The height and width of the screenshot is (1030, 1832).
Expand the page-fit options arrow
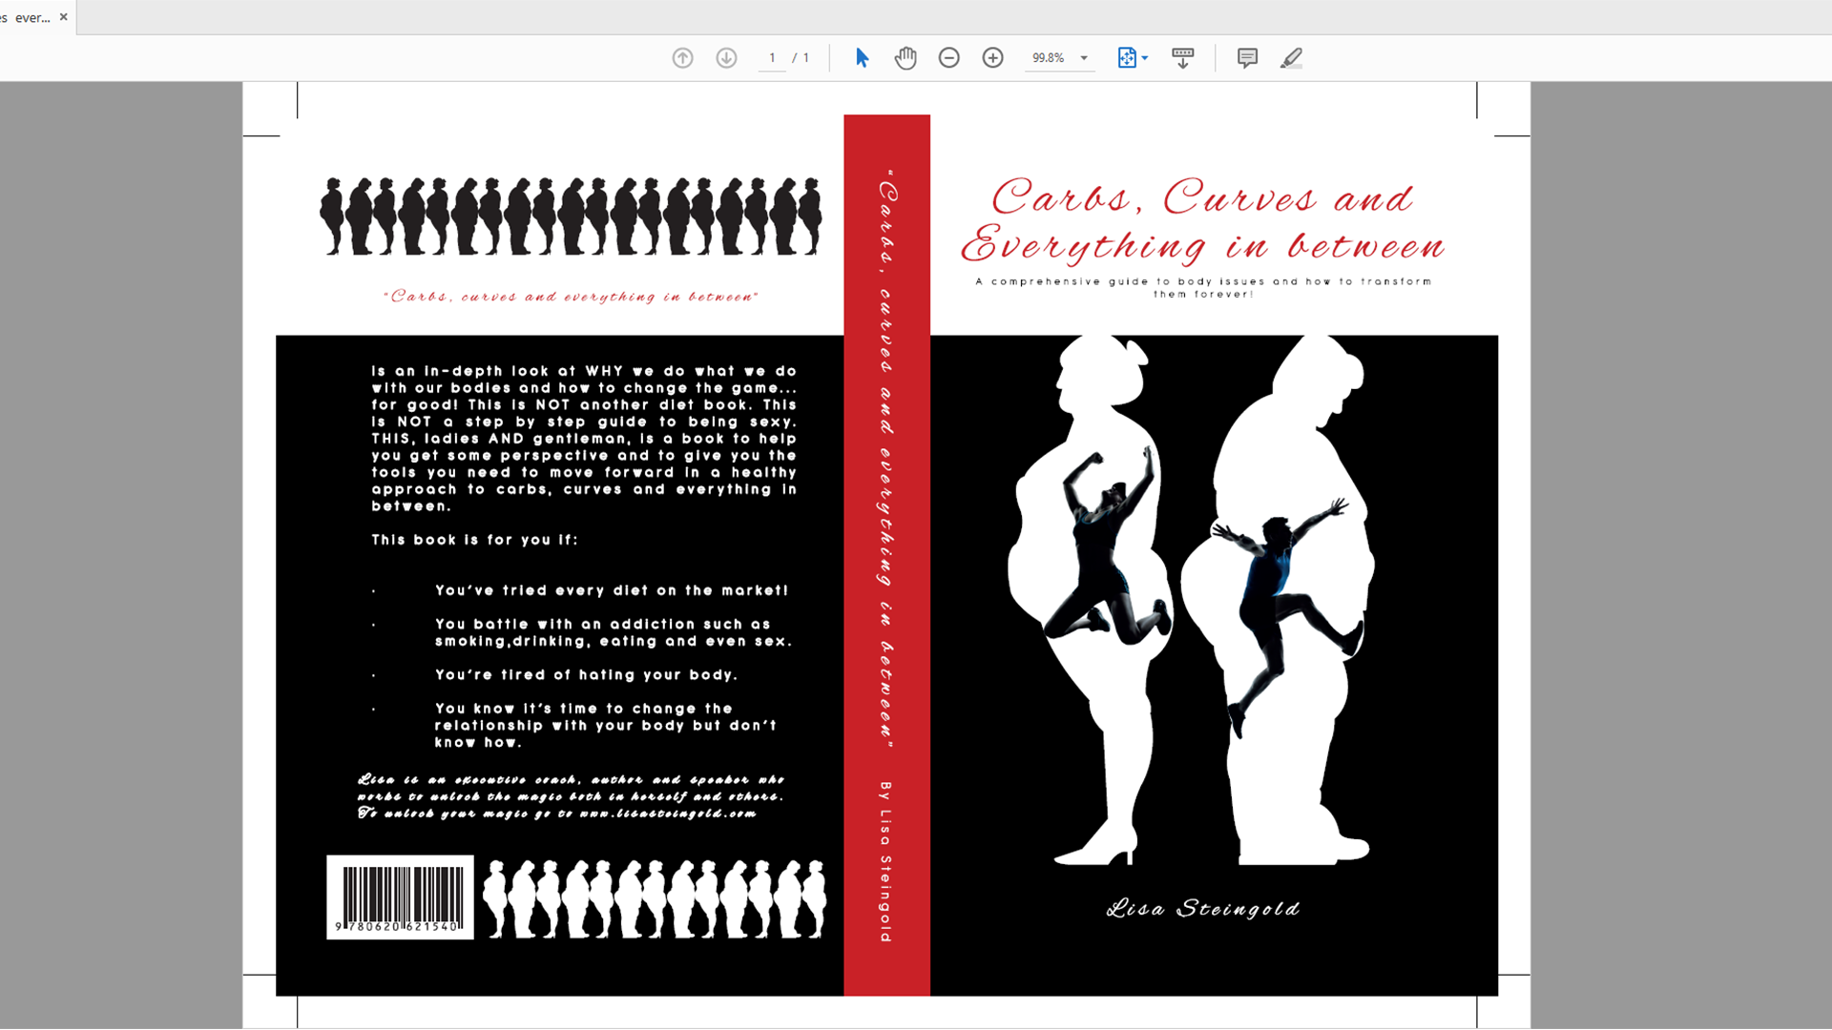tap(1144, 57)
